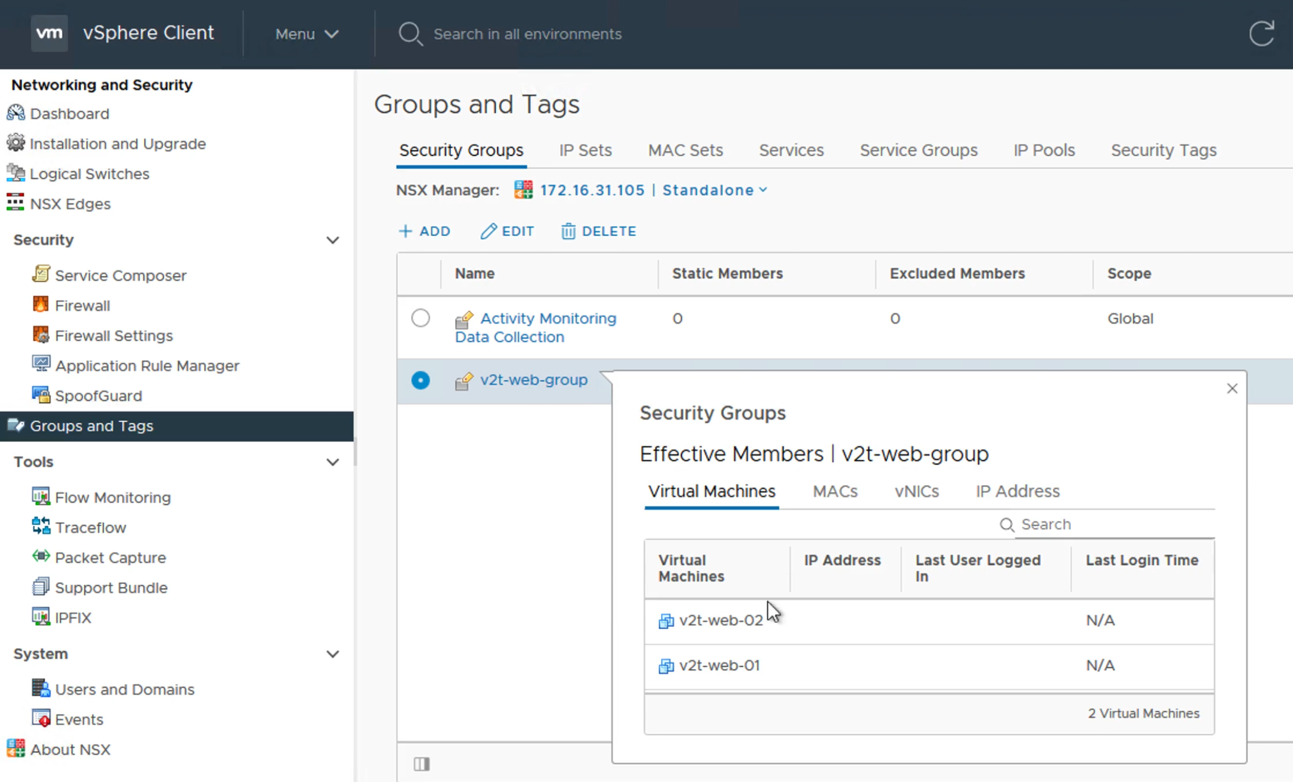Collapse the Tools section
Screen dimensions: 1293x782
click(333, 462)
